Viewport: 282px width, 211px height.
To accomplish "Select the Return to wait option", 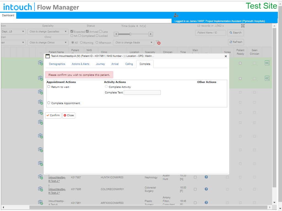I will point(49,87).
